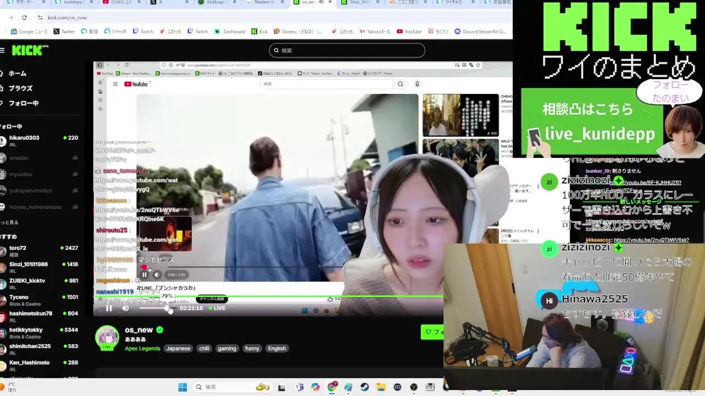The height and width of the screenshot is (396, 705).
Task: Open recommended channel Sinzi_10101986
Action: pos(40,267)
